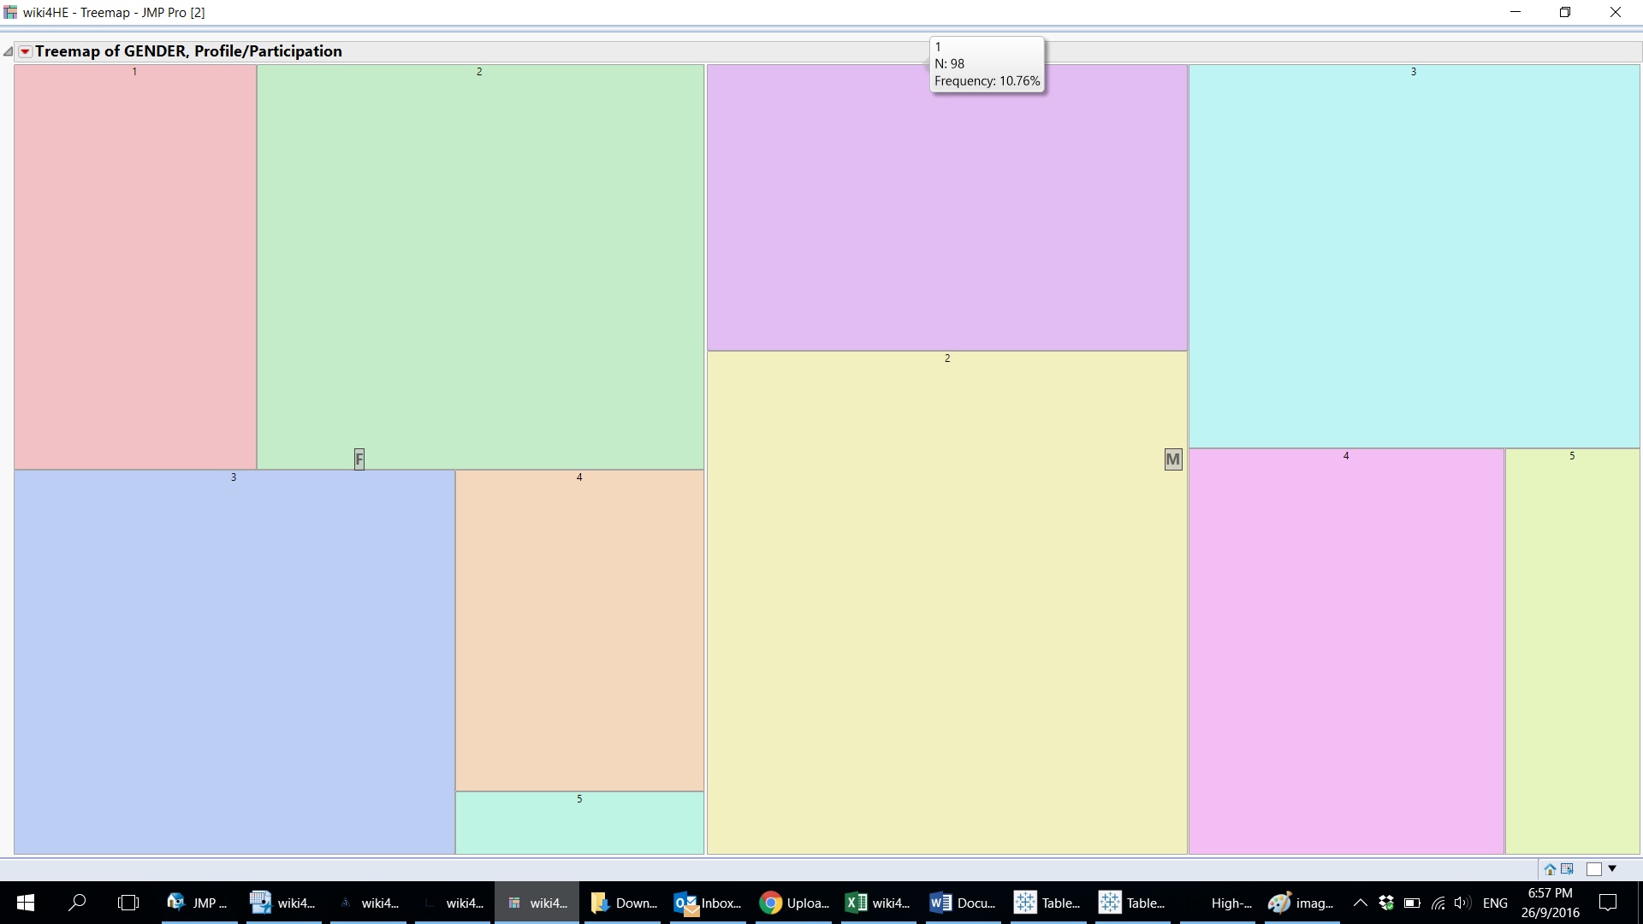Open the Action Center notifications
The height and width of the screenshot is (924, 1643).
[1608, 903]
